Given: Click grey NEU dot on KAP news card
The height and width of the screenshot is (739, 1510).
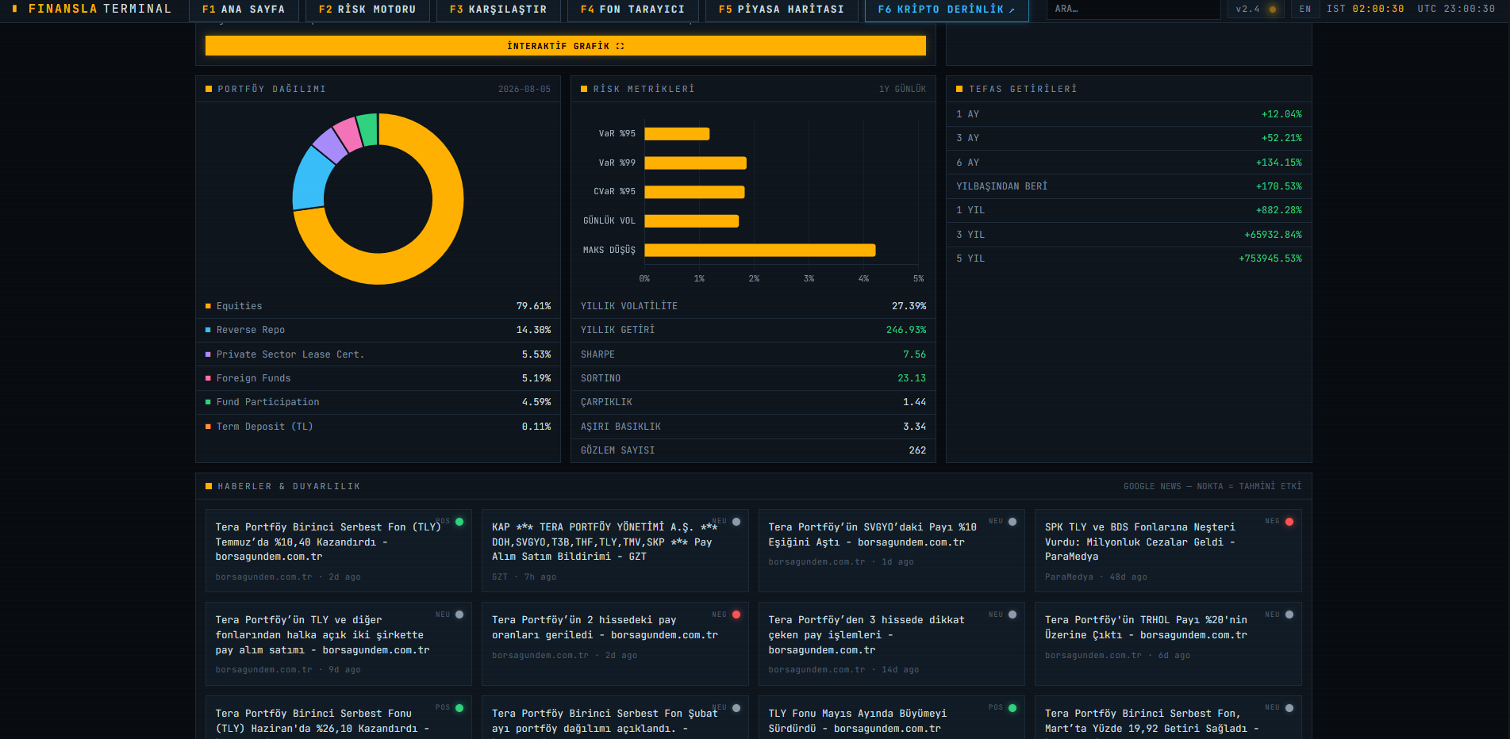Looking at the screenshot, I should point(736,522).
